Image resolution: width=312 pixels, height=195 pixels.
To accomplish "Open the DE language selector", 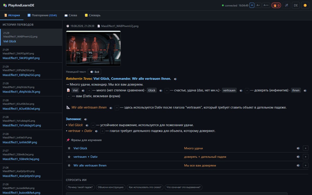I will point(296,5).
